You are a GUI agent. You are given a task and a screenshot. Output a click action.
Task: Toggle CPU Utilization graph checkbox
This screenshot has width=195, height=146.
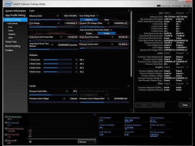[6, 123]
